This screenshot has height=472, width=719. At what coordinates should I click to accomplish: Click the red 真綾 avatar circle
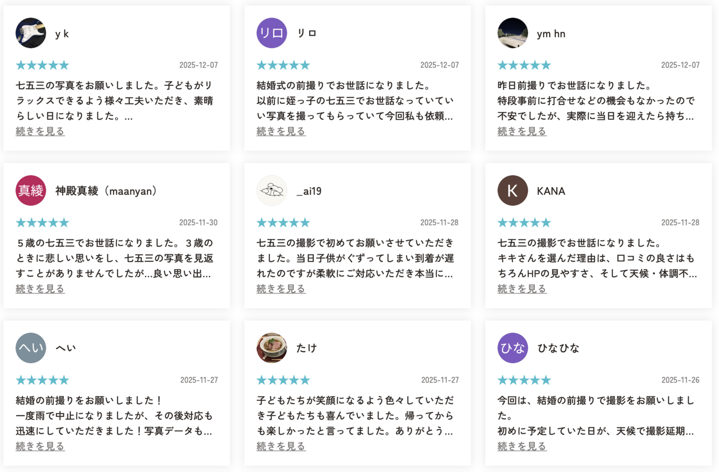31,191
